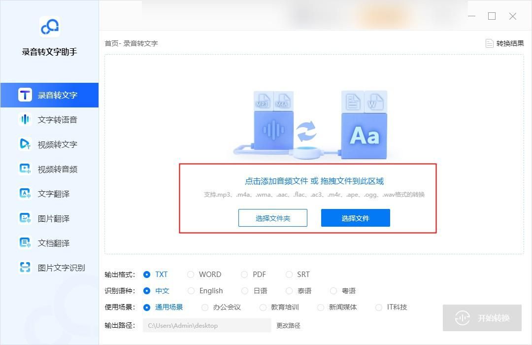Open the 录音转文字 menu item
532x345 pixels.
tap(50, 95)
